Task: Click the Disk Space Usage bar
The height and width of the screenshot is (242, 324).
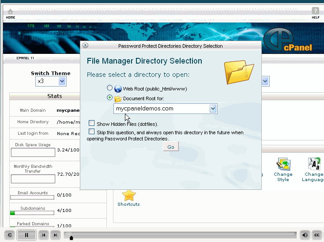Action: (33, 152)
